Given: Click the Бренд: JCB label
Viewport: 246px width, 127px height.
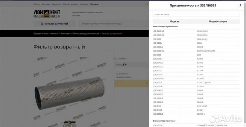Looking at the screenshot, I should 121,65.
